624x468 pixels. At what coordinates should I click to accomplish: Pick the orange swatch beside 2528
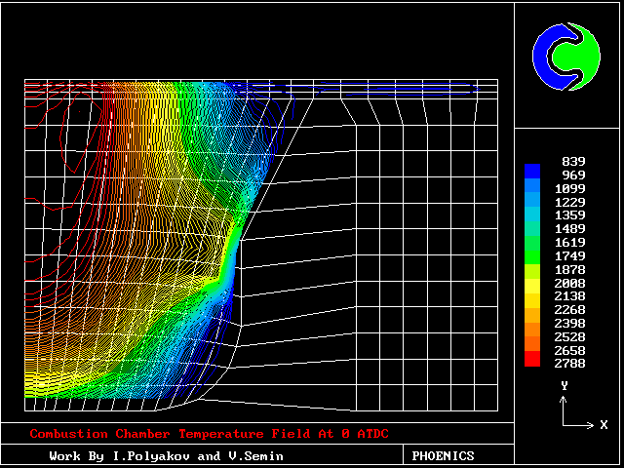pyautogui.click(x=531, y=336)
